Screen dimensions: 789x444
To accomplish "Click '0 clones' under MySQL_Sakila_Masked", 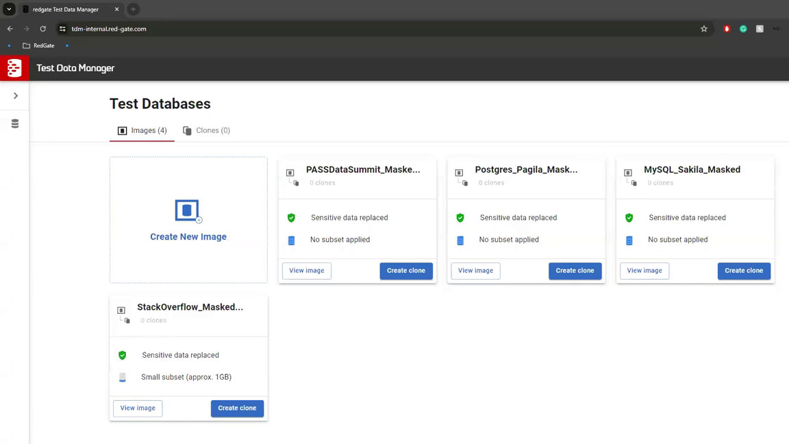I will (660, 183).
